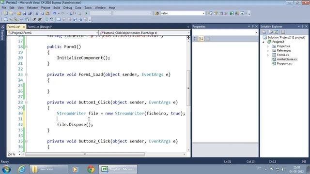Click the Find in Files icon beside valor box
The height and width of the screenshot is (174, 310).
click(x=157, y=14)
